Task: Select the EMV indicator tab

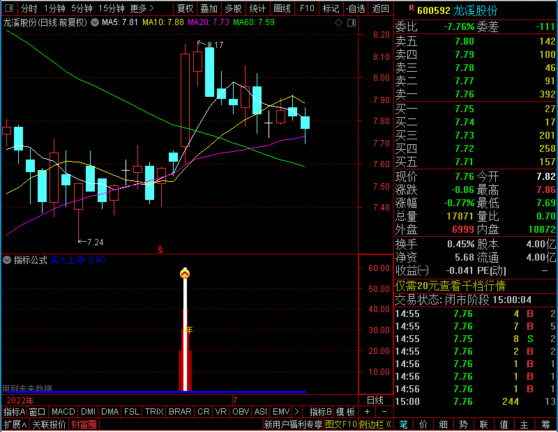Action: tap(281, 412)
